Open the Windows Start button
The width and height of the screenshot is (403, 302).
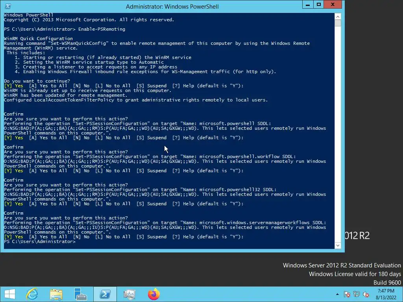coord(10,294)
